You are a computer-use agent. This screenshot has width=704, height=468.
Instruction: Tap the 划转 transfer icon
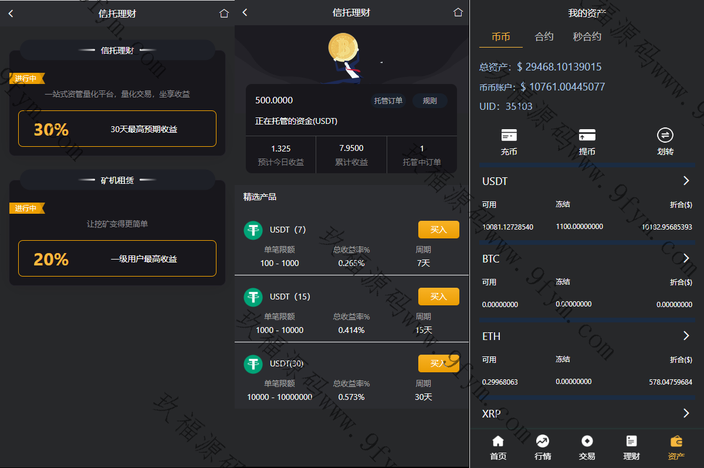pos(665,136)
